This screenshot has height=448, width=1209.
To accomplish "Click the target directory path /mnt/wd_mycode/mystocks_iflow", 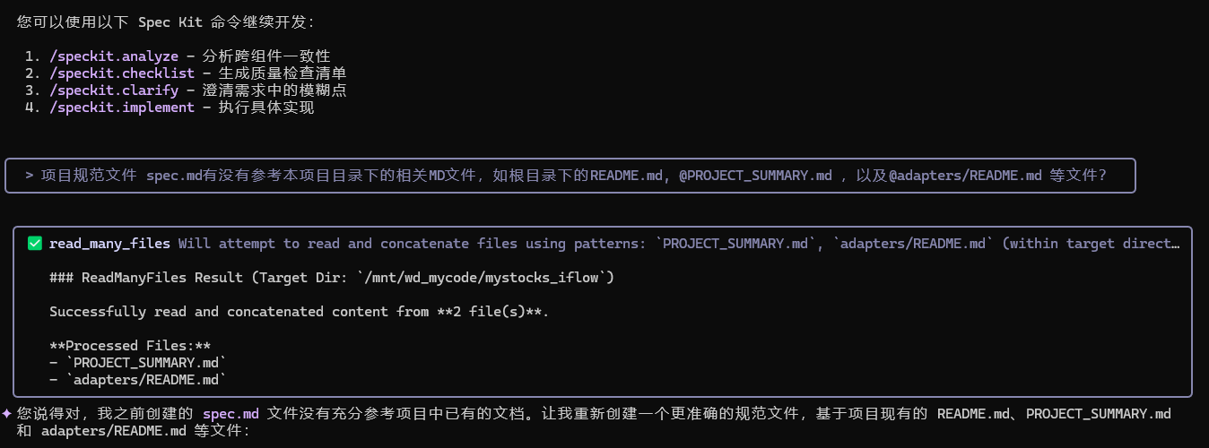I will pos(486,278).
